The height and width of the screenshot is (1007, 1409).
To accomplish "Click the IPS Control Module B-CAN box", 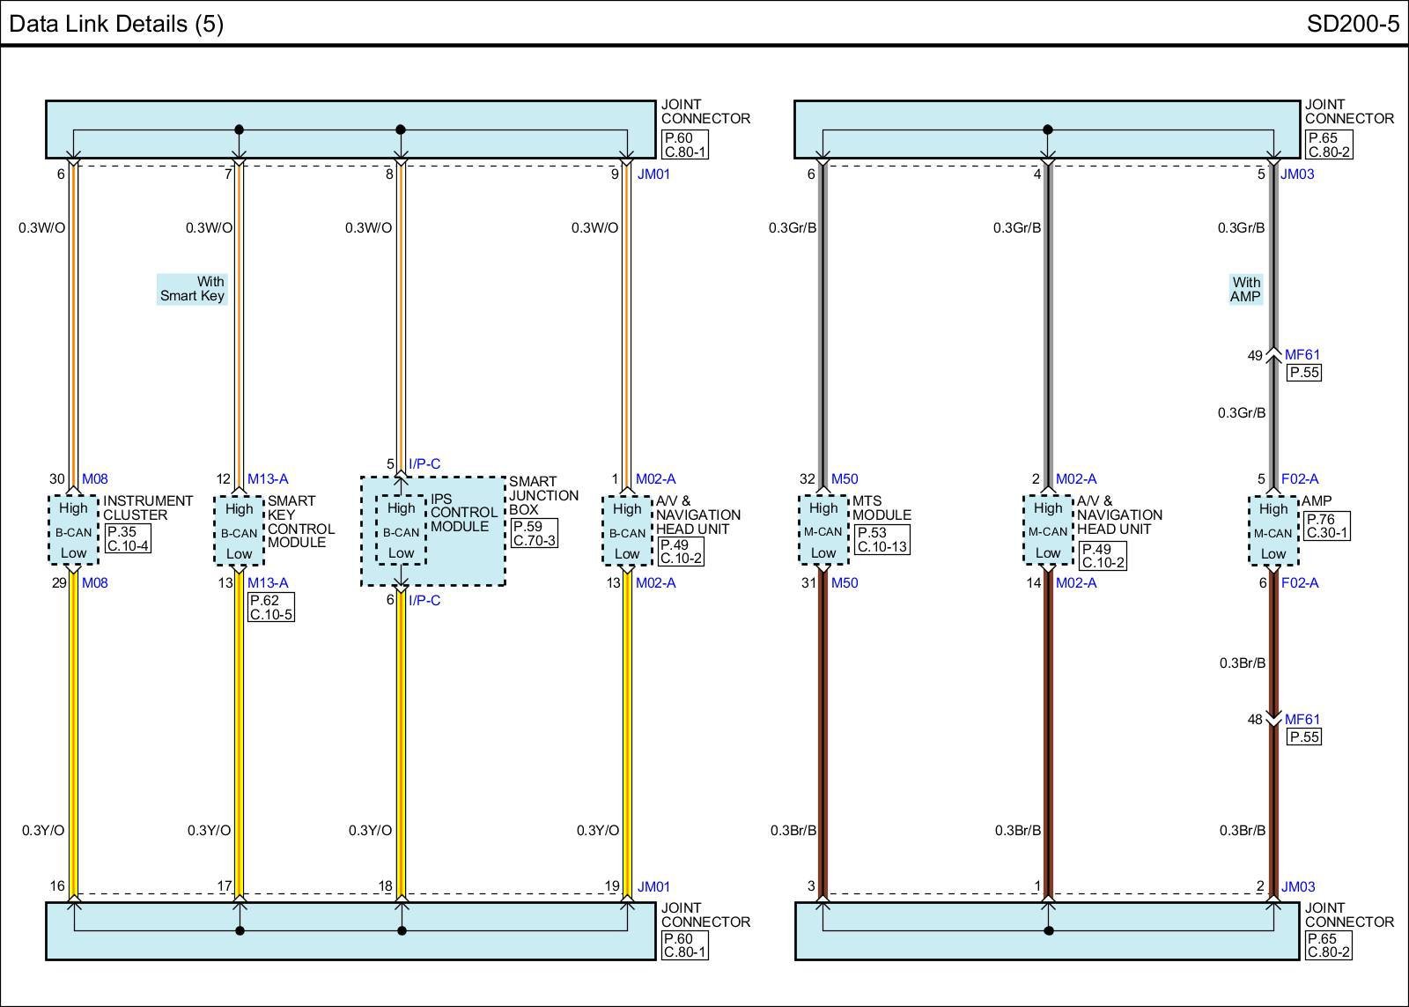I will (401, 530).
